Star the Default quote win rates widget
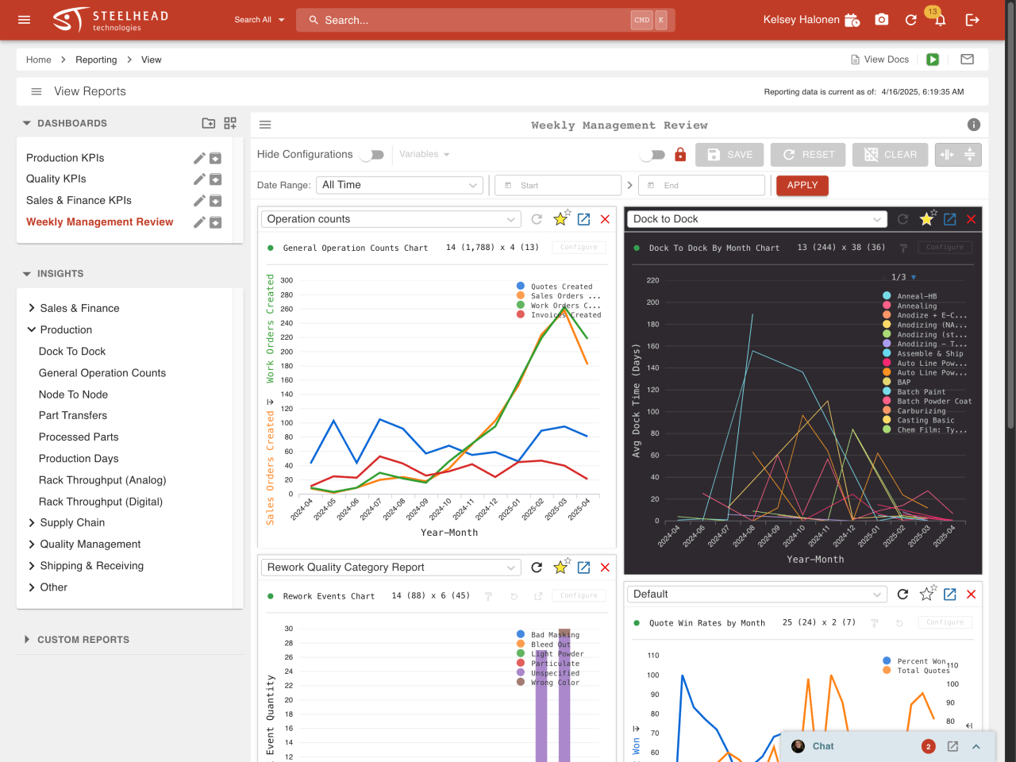Viewport: 1016px width, 762px height. (926, 594)
